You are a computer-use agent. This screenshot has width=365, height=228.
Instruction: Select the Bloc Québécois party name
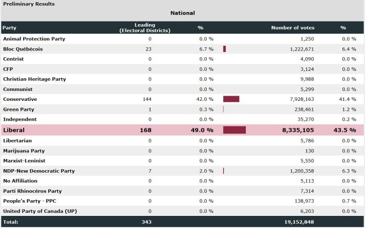[23, 49]
